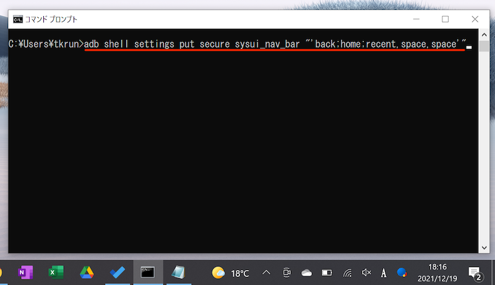The image size is (495, 285).
Task: Open the Command Prompt title bar system menu icon
Action: point(19,19)
